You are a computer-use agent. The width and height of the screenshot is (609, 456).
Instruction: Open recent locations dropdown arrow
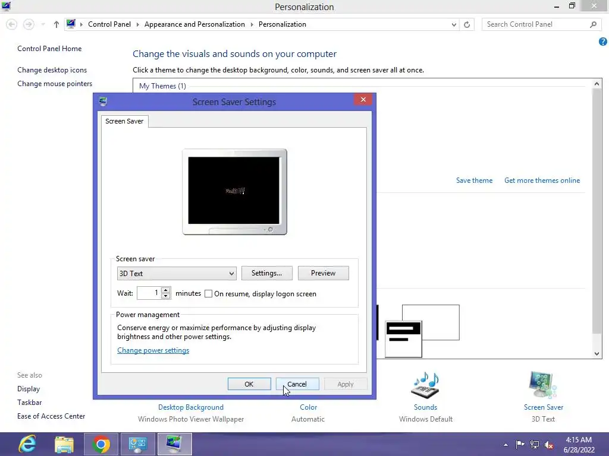43,24
